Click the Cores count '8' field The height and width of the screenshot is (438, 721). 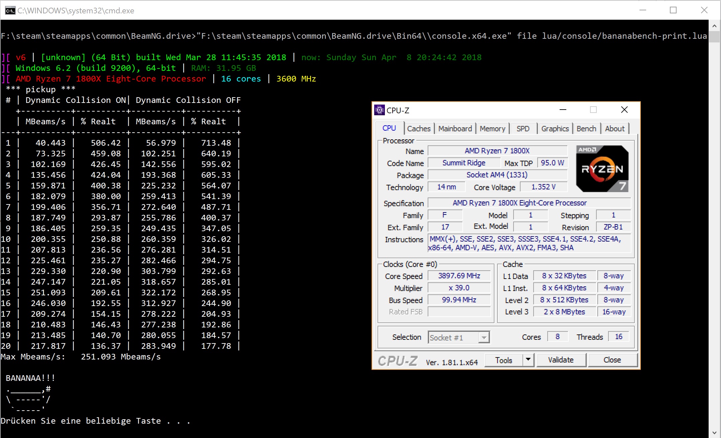pyautogui.click(x=558, y=337)
